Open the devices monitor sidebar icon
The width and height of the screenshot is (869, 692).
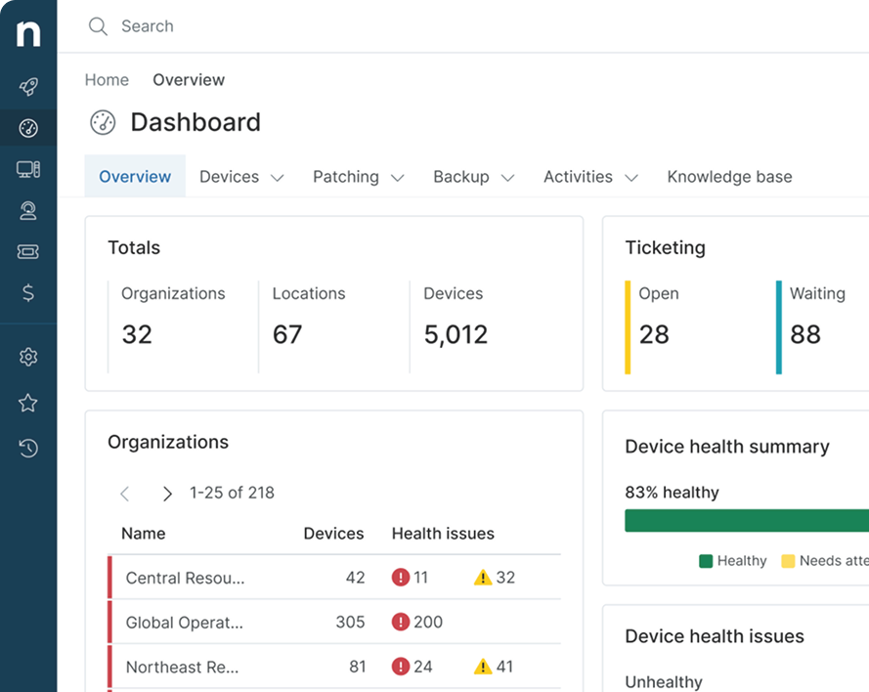pos(28,169)
